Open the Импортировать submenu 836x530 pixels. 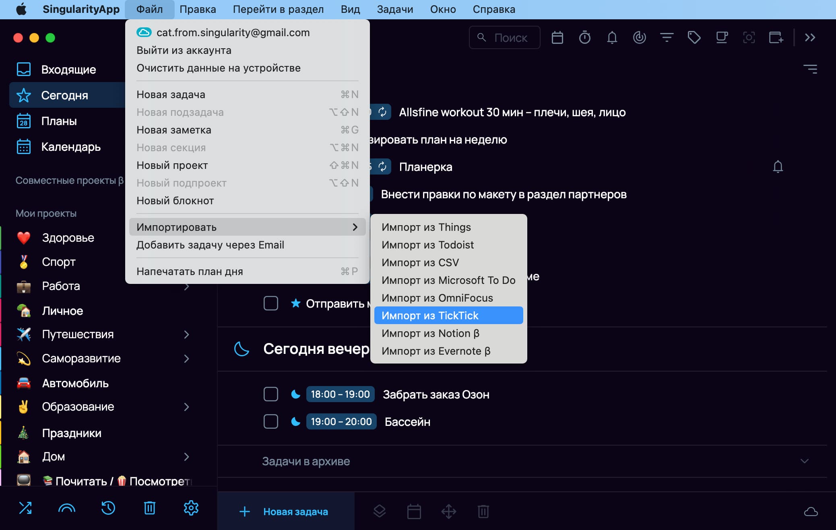click(247, 227)
